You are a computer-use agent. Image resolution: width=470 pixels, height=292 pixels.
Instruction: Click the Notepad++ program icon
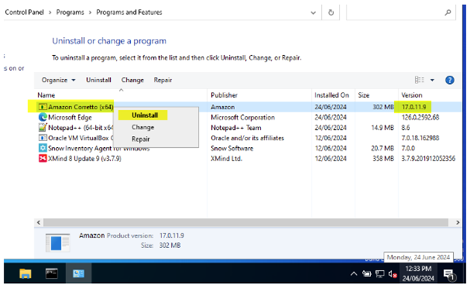click(43, 128)
